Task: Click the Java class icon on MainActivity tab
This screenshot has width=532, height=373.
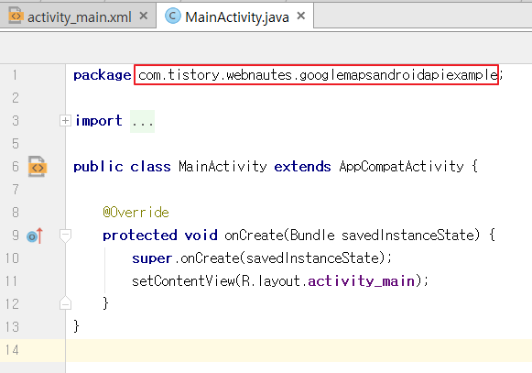Action: (173, 16)
